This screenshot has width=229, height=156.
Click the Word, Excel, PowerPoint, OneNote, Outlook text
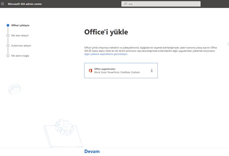[x=117, y=72]
